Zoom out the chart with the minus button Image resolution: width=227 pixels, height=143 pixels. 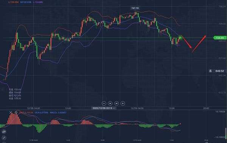[x=104, y=103]
